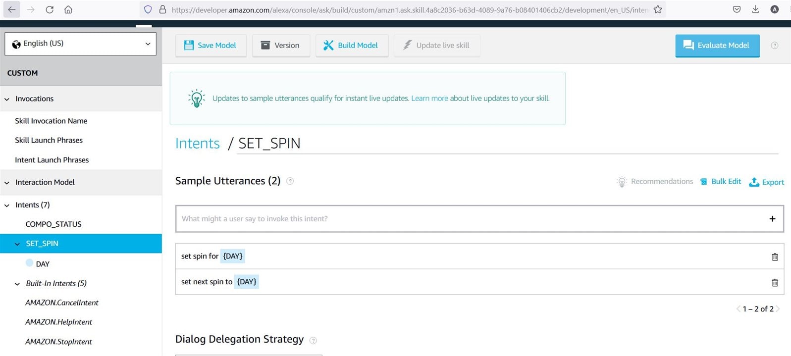
Task: Bookmark this page with the star icon
Action: click(x=658, y=9)
